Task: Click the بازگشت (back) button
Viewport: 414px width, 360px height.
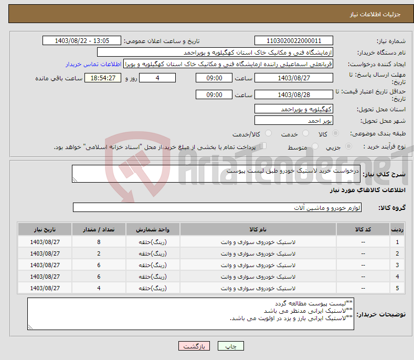Action: click(x=194, y=346)
